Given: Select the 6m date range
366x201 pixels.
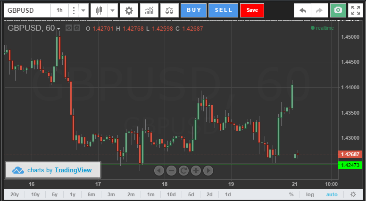Looking at the screenshot, I should tap(91, 194).
